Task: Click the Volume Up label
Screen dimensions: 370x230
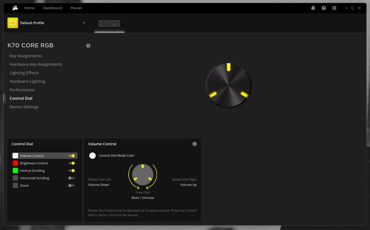Action: (188, 185)
